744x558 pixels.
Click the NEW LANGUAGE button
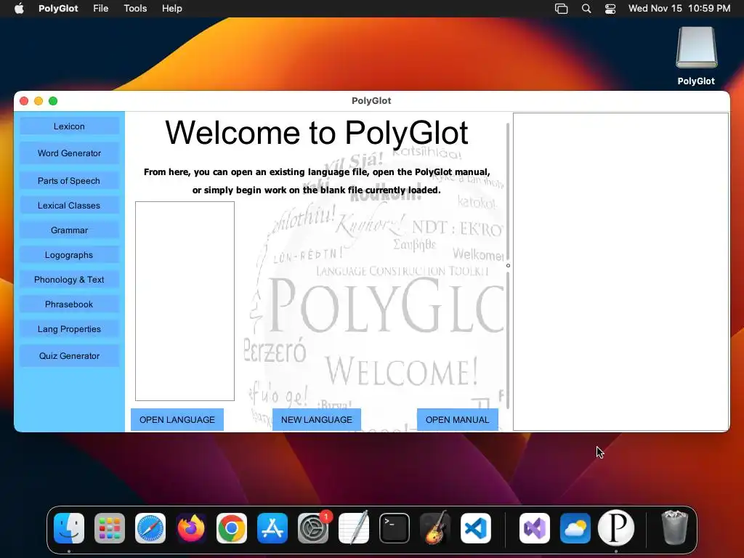point(317,419)
